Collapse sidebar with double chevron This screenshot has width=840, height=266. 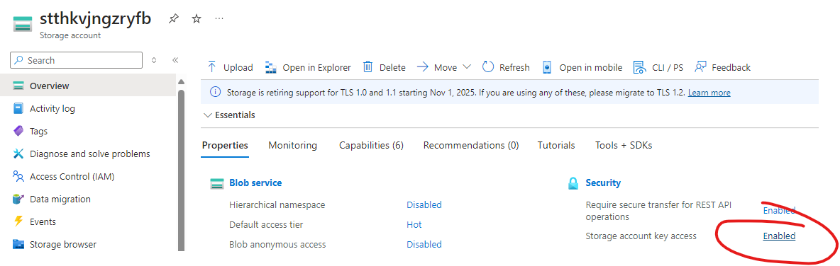click(x=175, y=60)
